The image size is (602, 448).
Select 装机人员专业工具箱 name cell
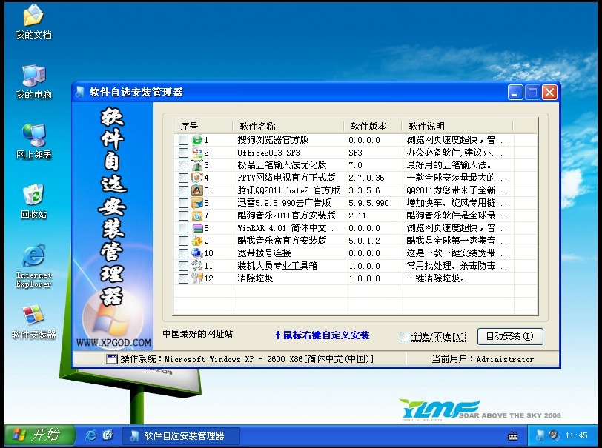277,266
